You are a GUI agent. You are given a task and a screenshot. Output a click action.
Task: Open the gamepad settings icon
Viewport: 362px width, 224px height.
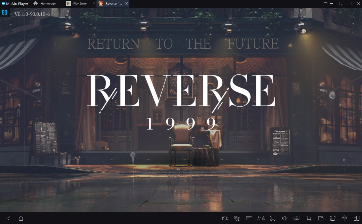point(261,218)
